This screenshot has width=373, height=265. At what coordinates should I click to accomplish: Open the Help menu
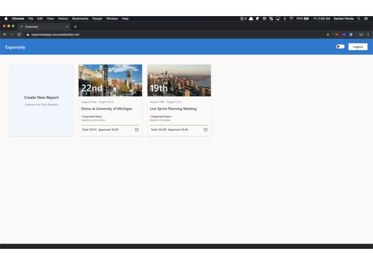coord(125,19)
